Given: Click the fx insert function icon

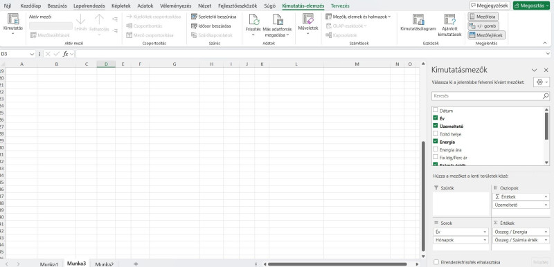Looking at the screenshot, I should (x=66, y=54).
